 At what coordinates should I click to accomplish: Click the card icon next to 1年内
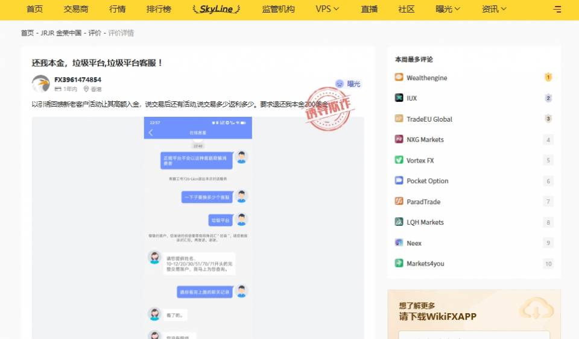[58, 89]
